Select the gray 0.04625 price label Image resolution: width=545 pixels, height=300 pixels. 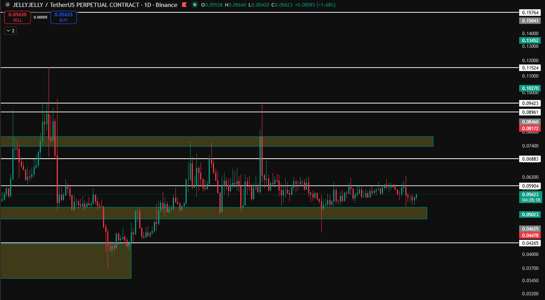(530, 229)
